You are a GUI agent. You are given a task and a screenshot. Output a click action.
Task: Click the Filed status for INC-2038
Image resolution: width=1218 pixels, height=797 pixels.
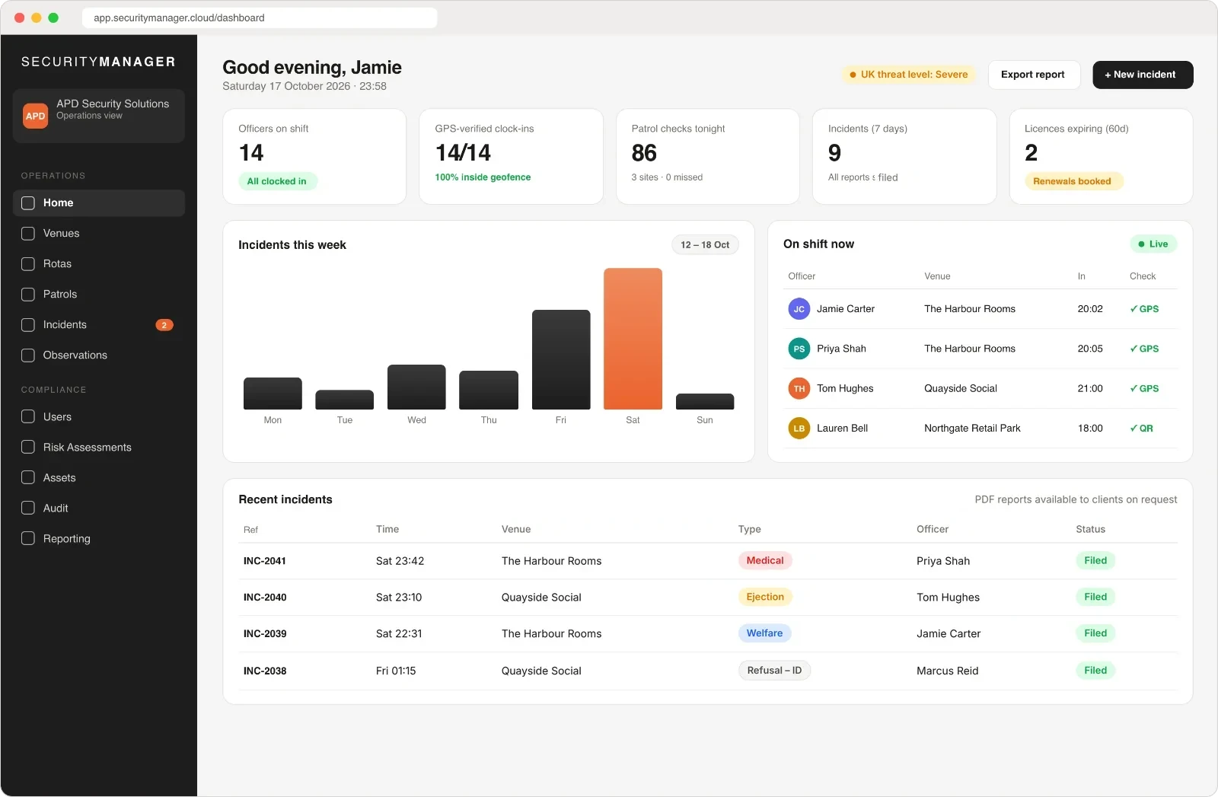pos(1095,671)
